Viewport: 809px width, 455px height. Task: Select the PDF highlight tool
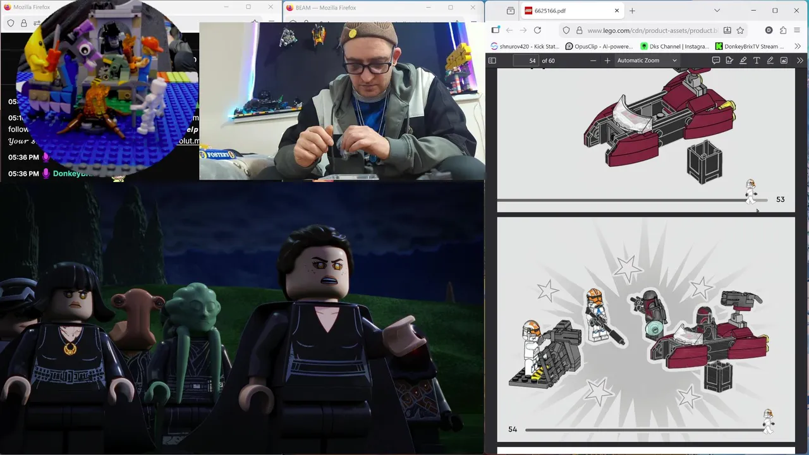(x=743, y=61)
